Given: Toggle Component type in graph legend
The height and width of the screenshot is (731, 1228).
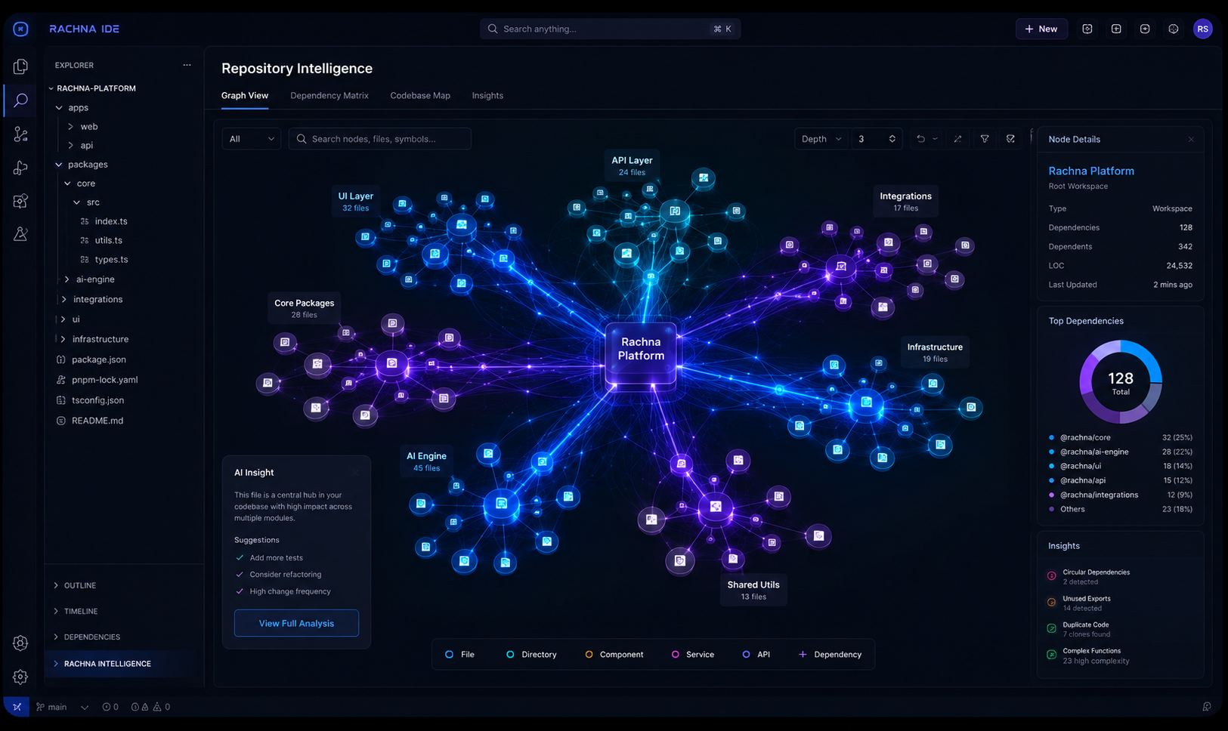Looking at the screenshot, I should 614,655.
